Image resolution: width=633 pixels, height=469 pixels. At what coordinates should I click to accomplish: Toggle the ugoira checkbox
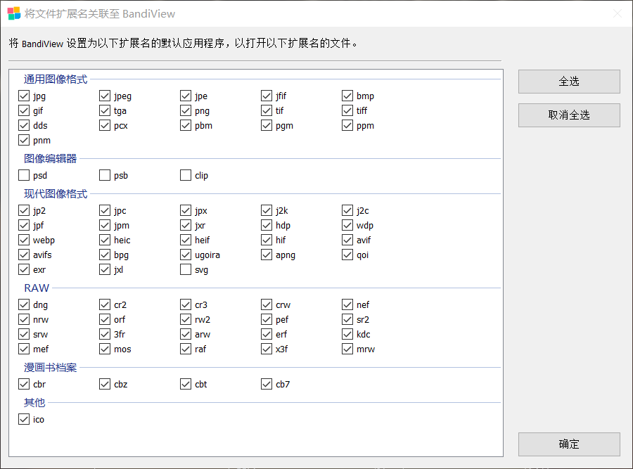(x=186, y=255)
